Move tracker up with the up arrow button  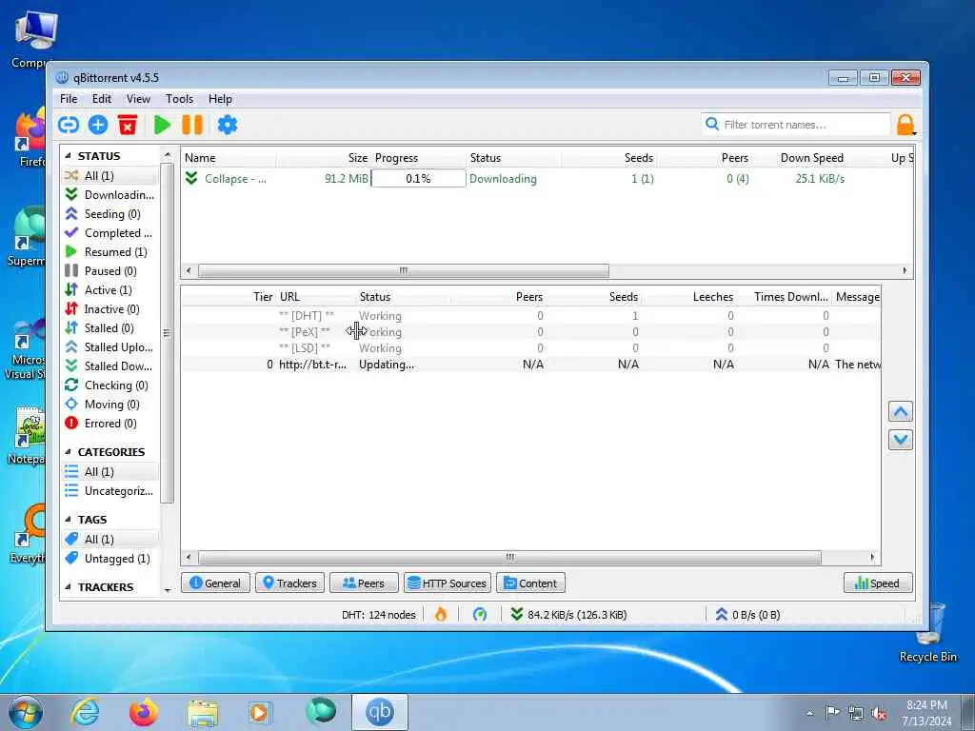click(x=901, y=412)
